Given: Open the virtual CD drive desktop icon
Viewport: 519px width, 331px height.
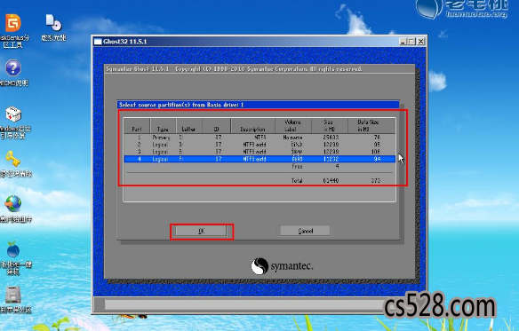Looking at the screenshot, I should click(53, 23).
